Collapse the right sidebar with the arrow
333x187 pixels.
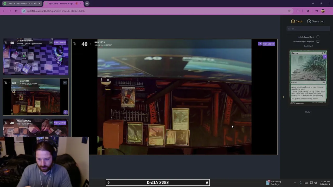tap(283, 97)
